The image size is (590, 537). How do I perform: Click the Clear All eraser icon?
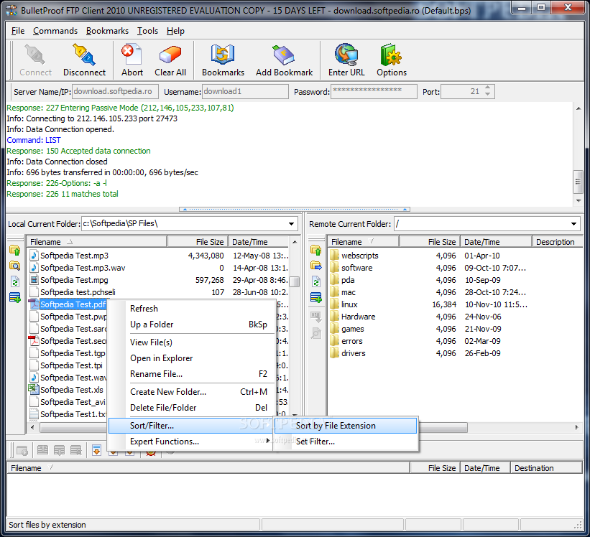coord(170,55)
